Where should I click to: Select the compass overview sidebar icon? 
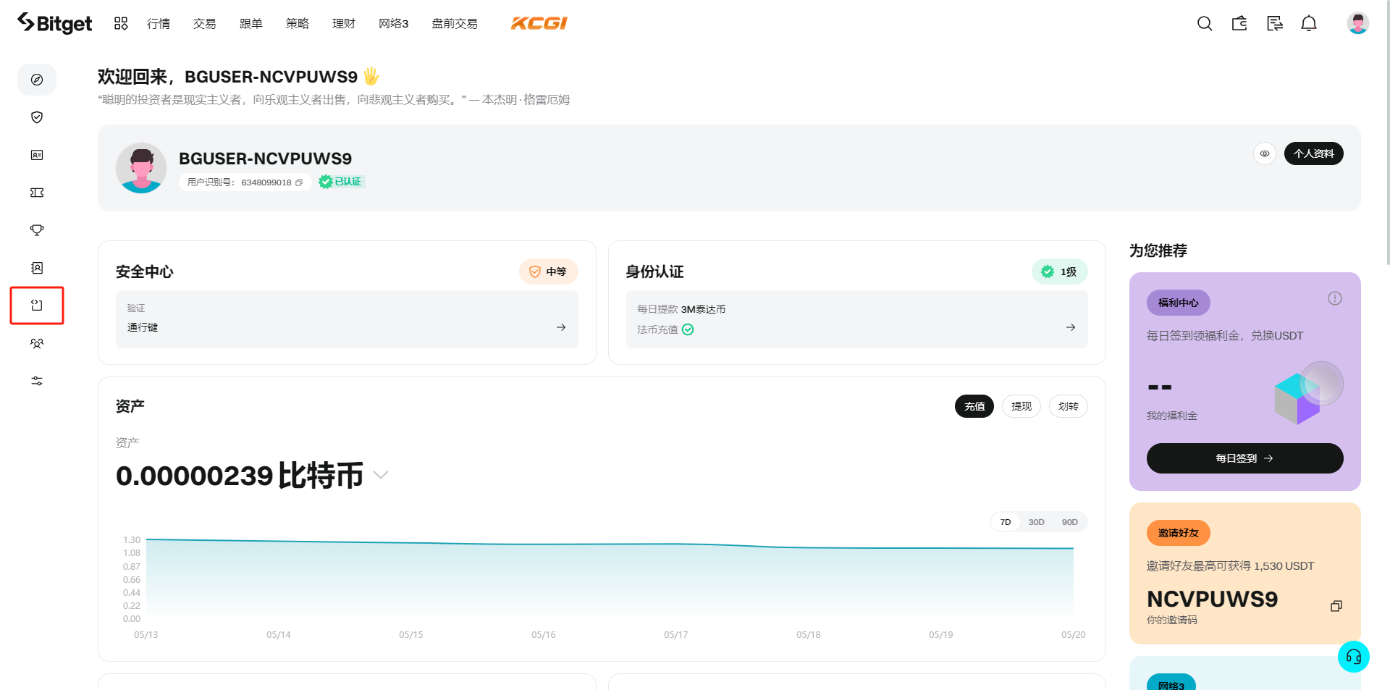click(x=37, y=80)
